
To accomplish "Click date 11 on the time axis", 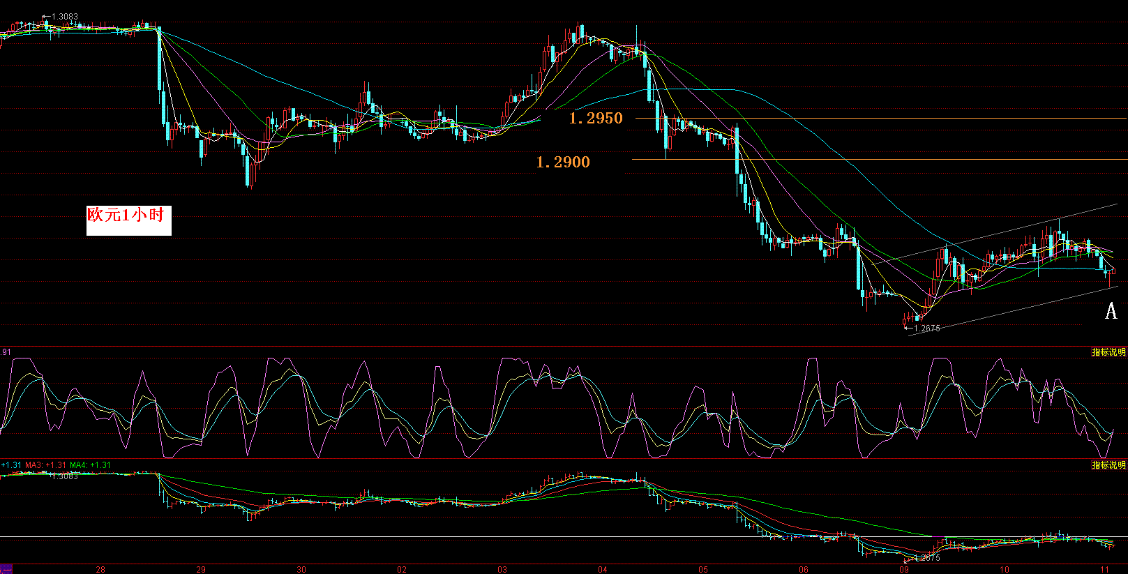I will click(1105, 569).
